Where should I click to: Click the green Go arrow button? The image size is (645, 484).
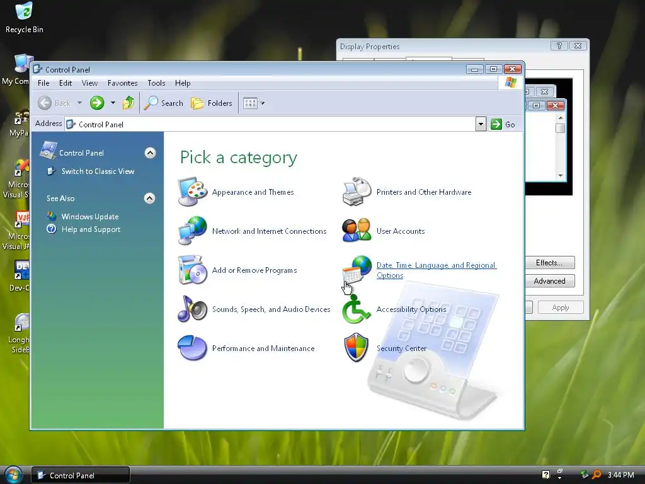pyautogui.click(x=496, y=124)
